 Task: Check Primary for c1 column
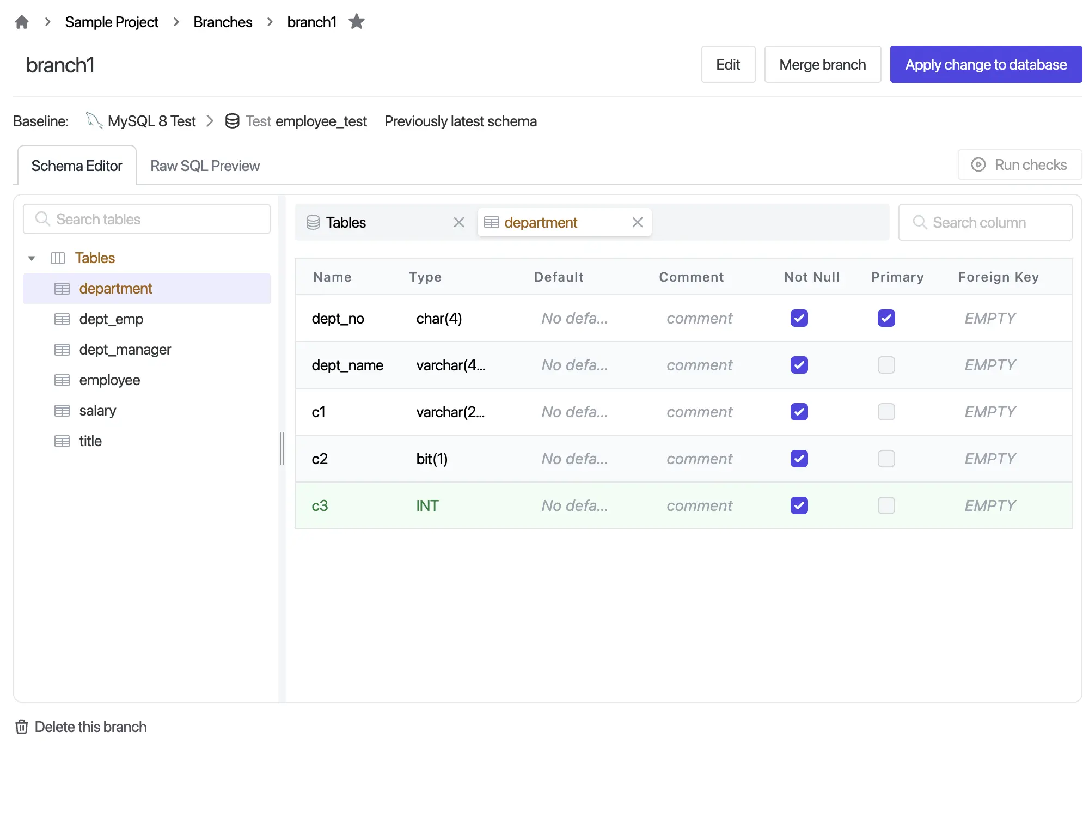[886, 412]
